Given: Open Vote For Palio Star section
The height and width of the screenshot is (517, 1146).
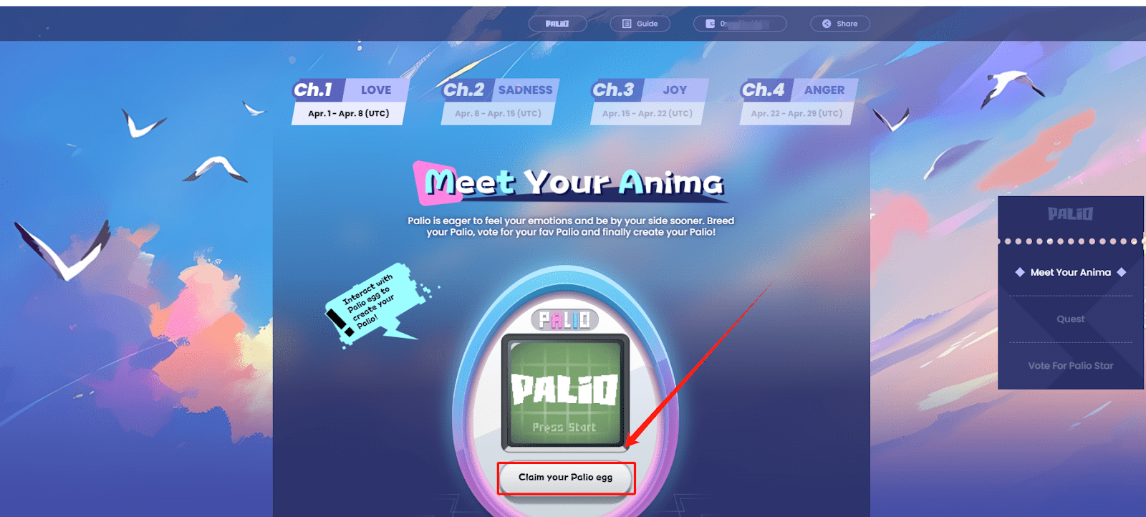Looking at the screenshot, I should 1070,366.
